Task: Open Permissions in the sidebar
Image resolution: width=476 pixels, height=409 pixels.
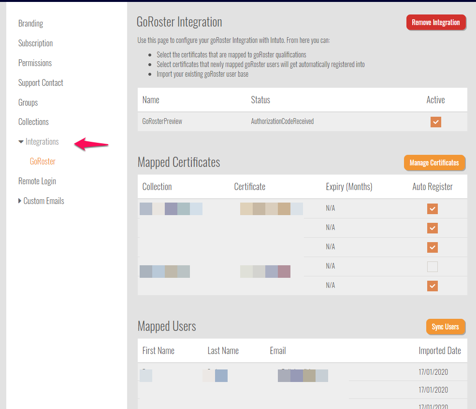Action: click(x=35, y=63)
